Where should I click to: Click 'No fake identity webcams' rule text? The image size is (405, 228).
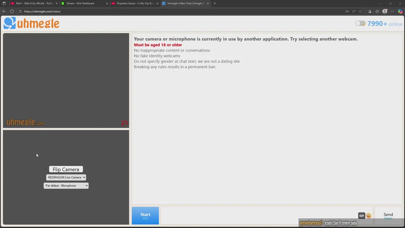(157, 56)
